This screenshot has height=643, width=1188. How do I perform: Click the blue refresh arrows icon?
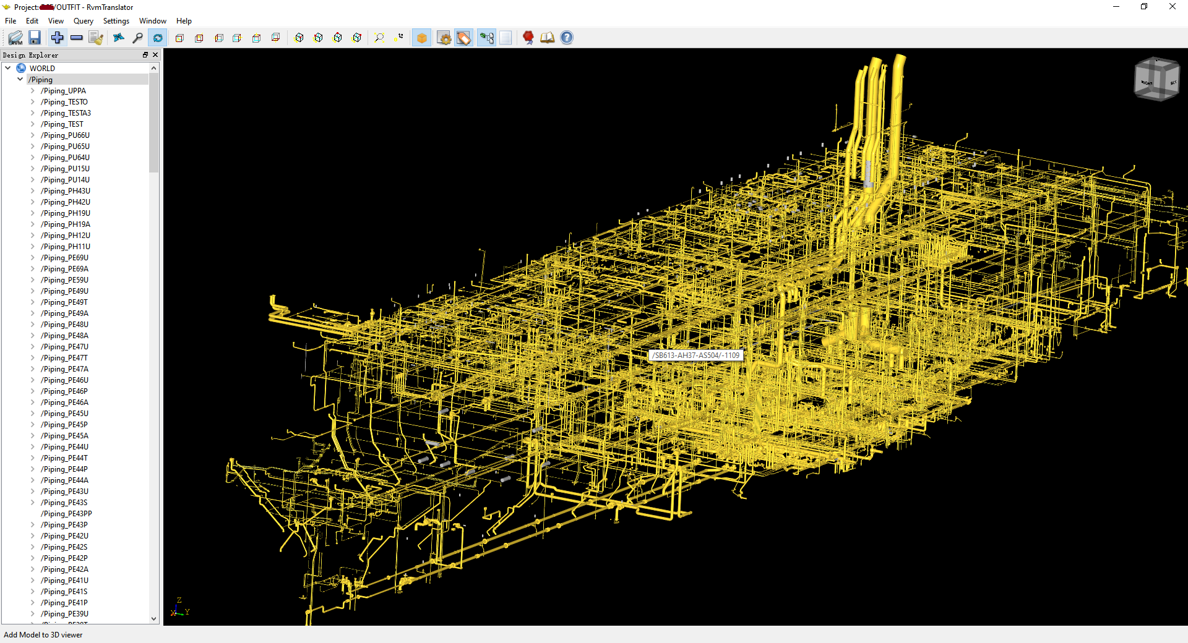coord(158,38)
